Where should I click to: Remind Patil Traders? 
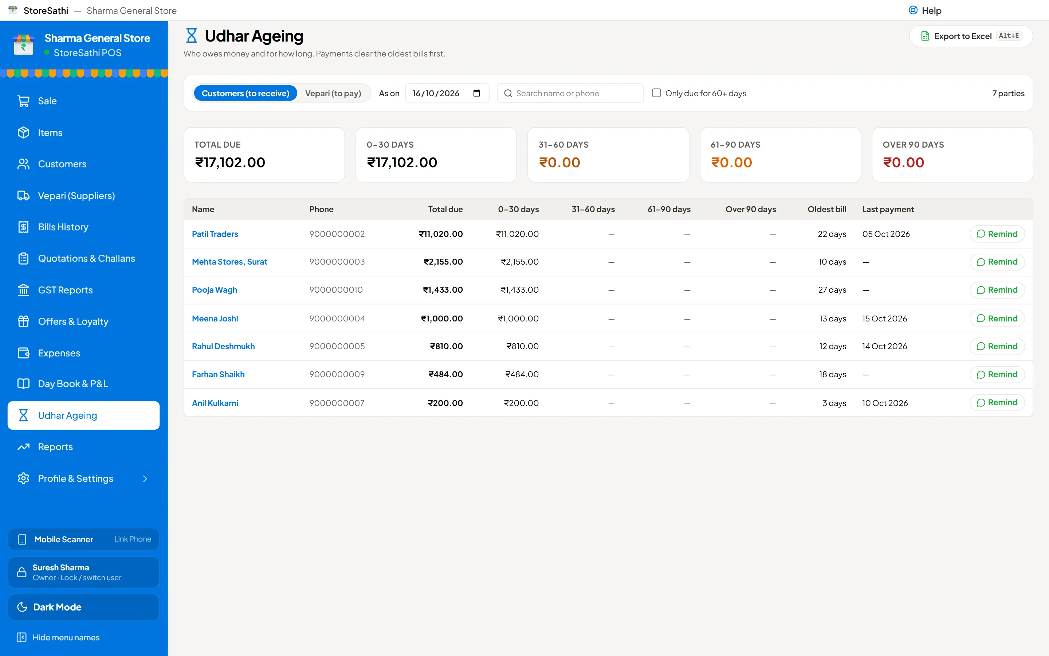click(x=997, y=234)
